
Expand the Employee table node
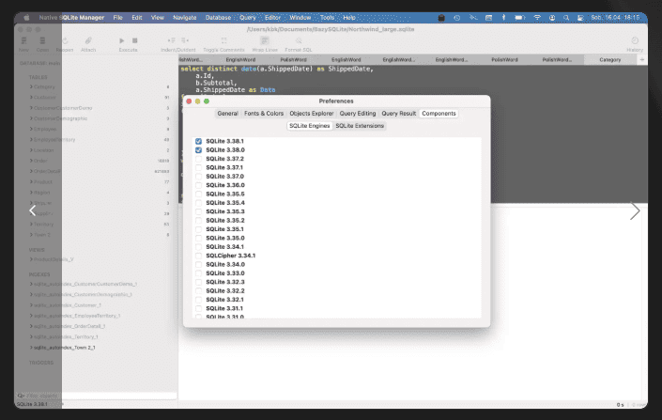pos(31,129)
